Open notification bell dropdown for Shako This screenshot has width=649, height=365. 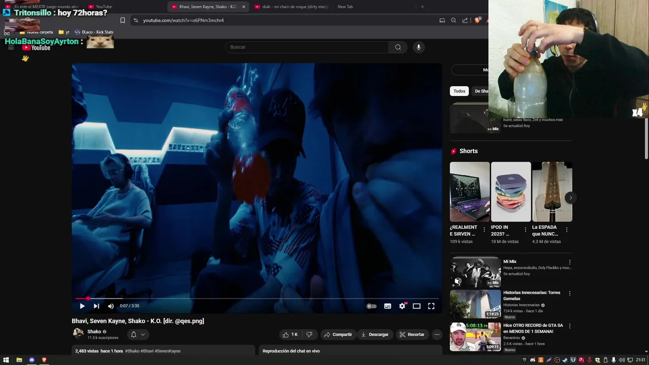click(138, 335)
